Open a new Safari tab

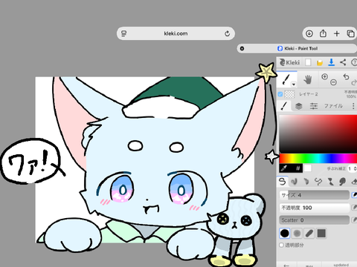click(337, 33)
